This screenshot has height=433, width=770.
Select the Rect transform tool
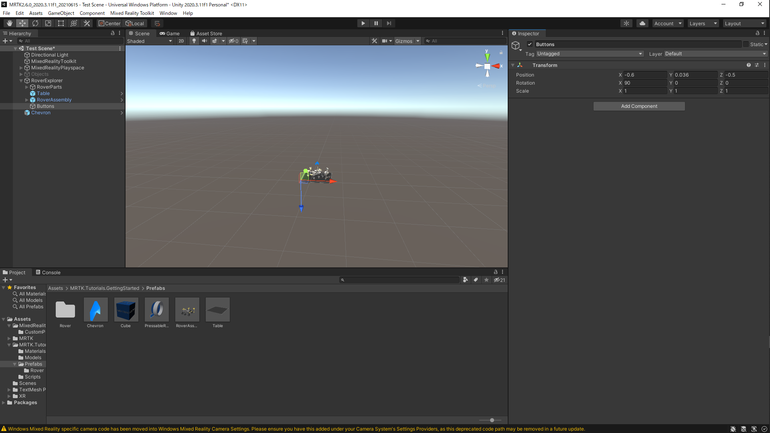click(x=61, y=23)
